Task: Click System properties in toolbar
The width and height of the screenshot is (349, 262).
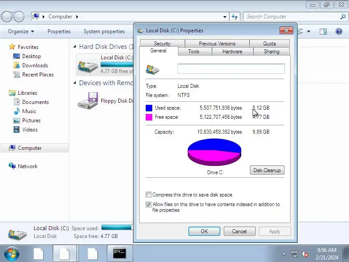Action: coord(104,31)
